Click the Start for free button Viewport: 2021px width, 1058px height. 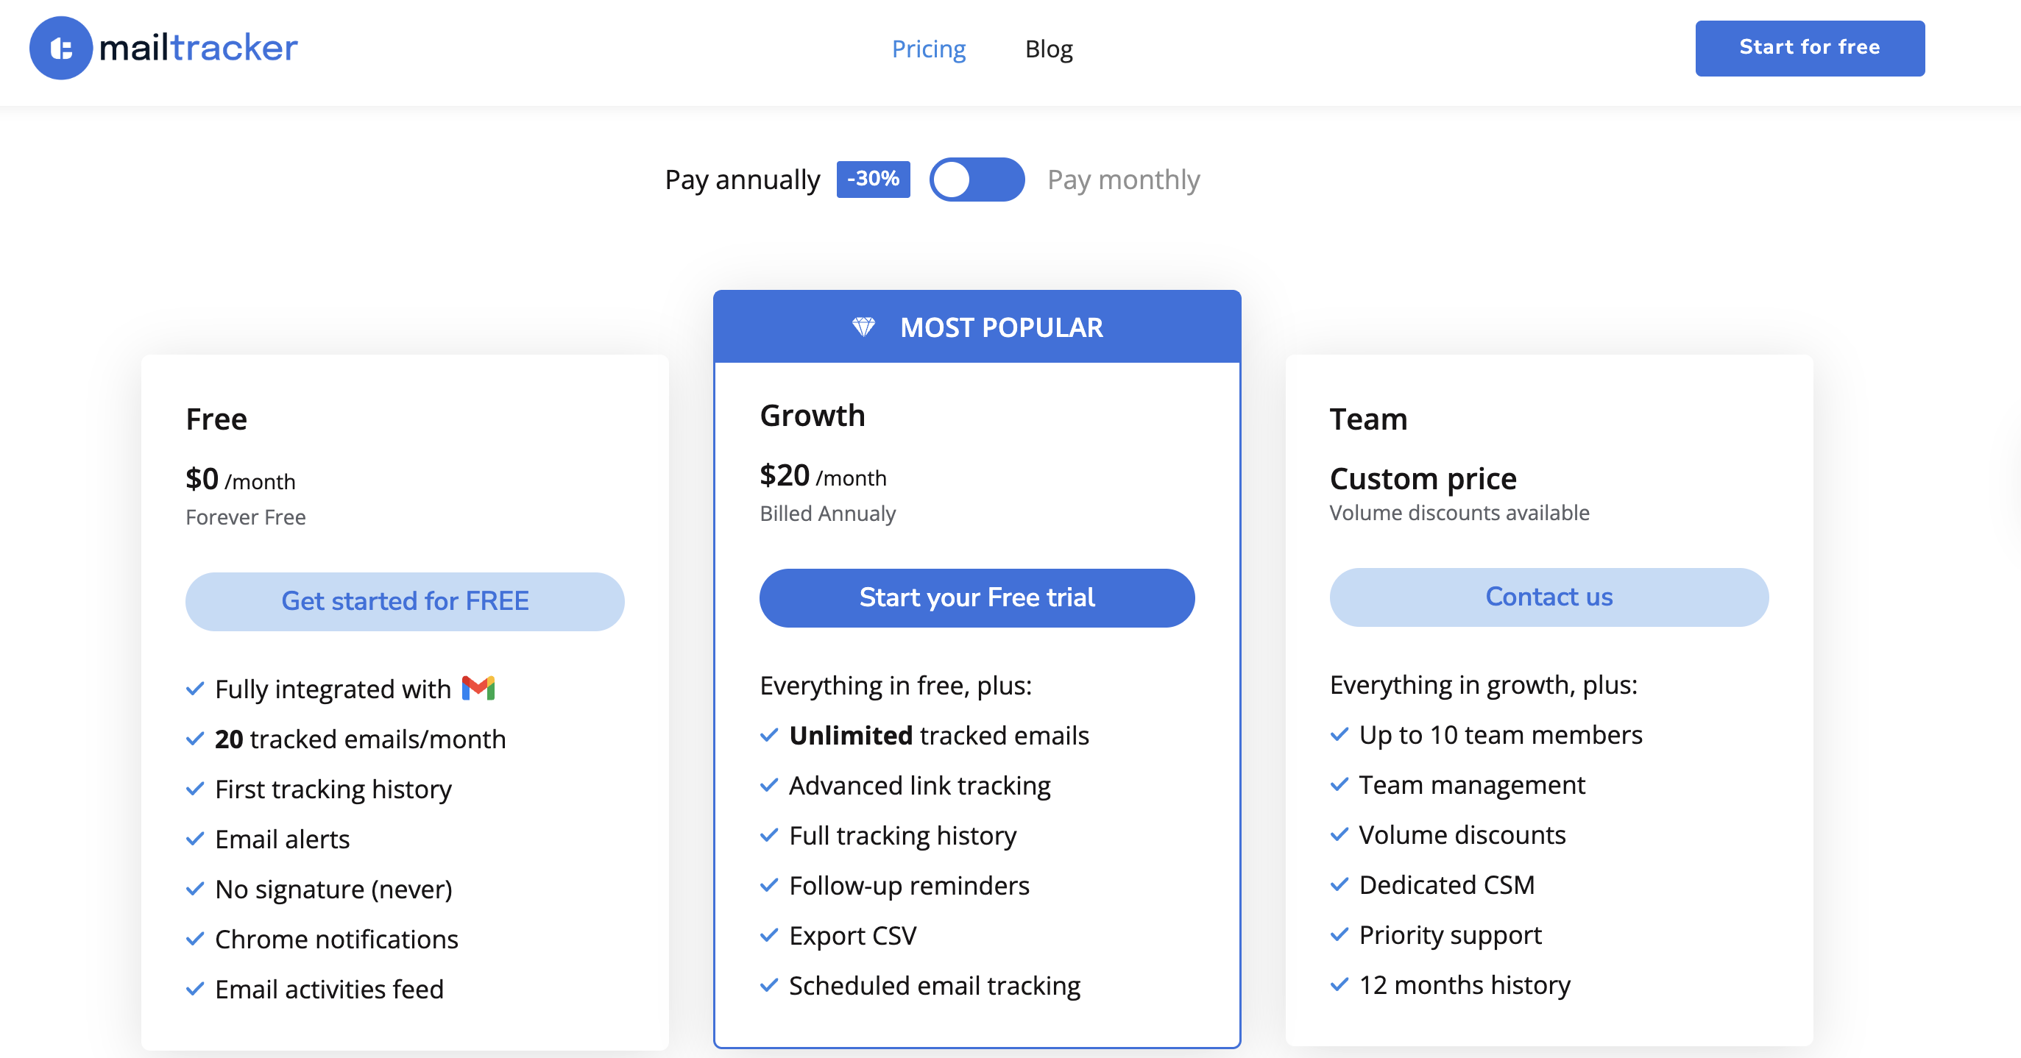tap(1808, 49)
